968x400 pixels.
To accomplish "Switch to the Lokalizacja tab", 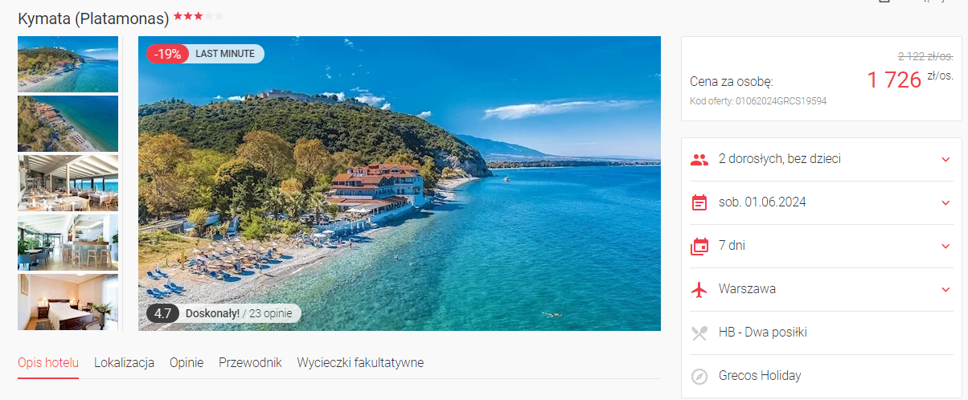I will [124, 363].
